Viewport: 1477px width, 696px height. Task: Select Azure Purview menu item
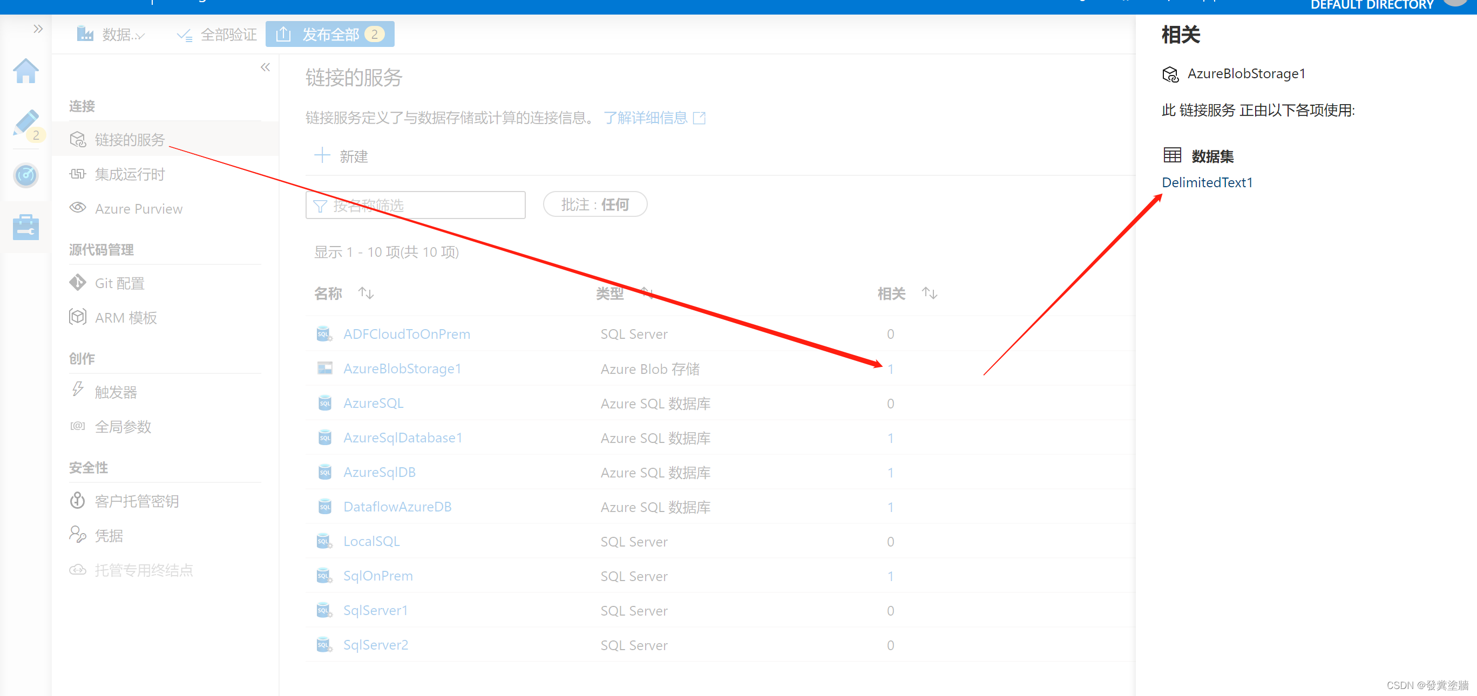click(x=138, y=209)
